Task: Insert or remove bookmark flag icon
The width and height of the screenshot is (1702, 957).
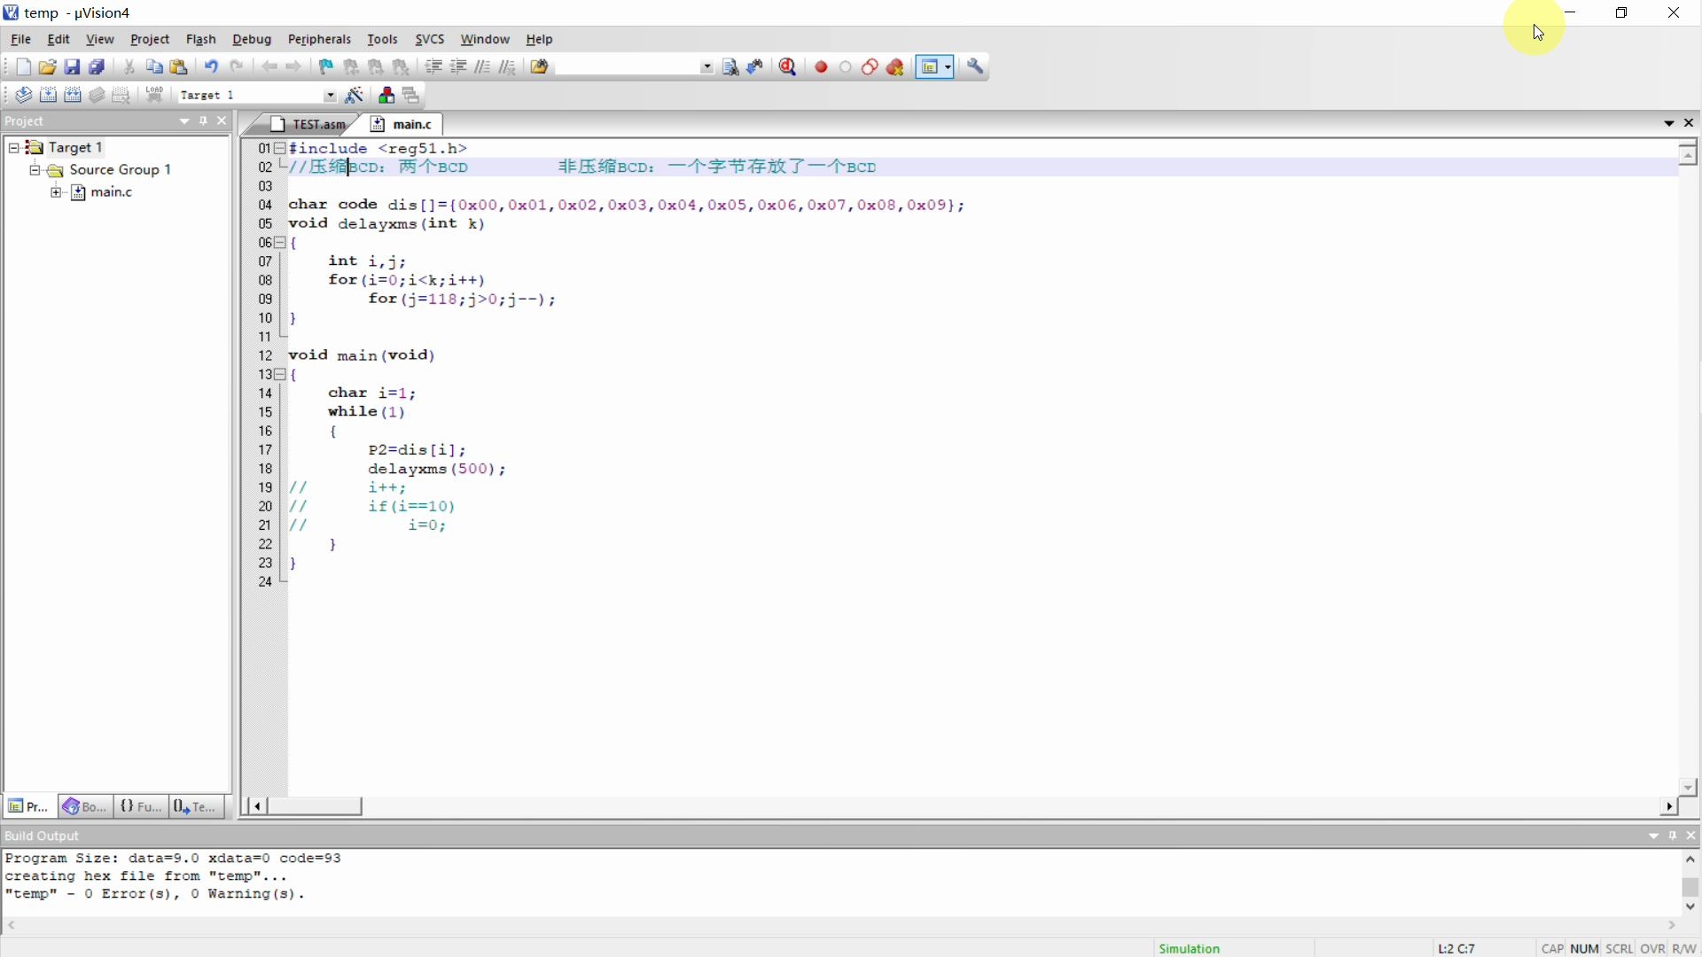Action: [x=326, y=67]
